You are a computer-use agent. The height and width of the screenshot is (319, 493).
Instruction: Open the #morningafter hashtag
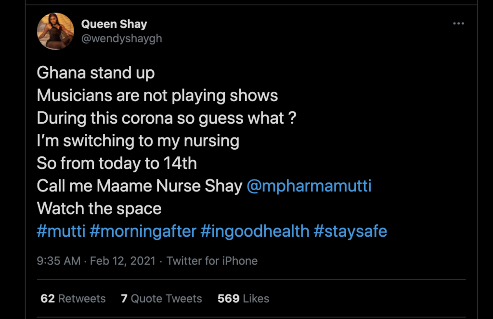tap(143, 231)
